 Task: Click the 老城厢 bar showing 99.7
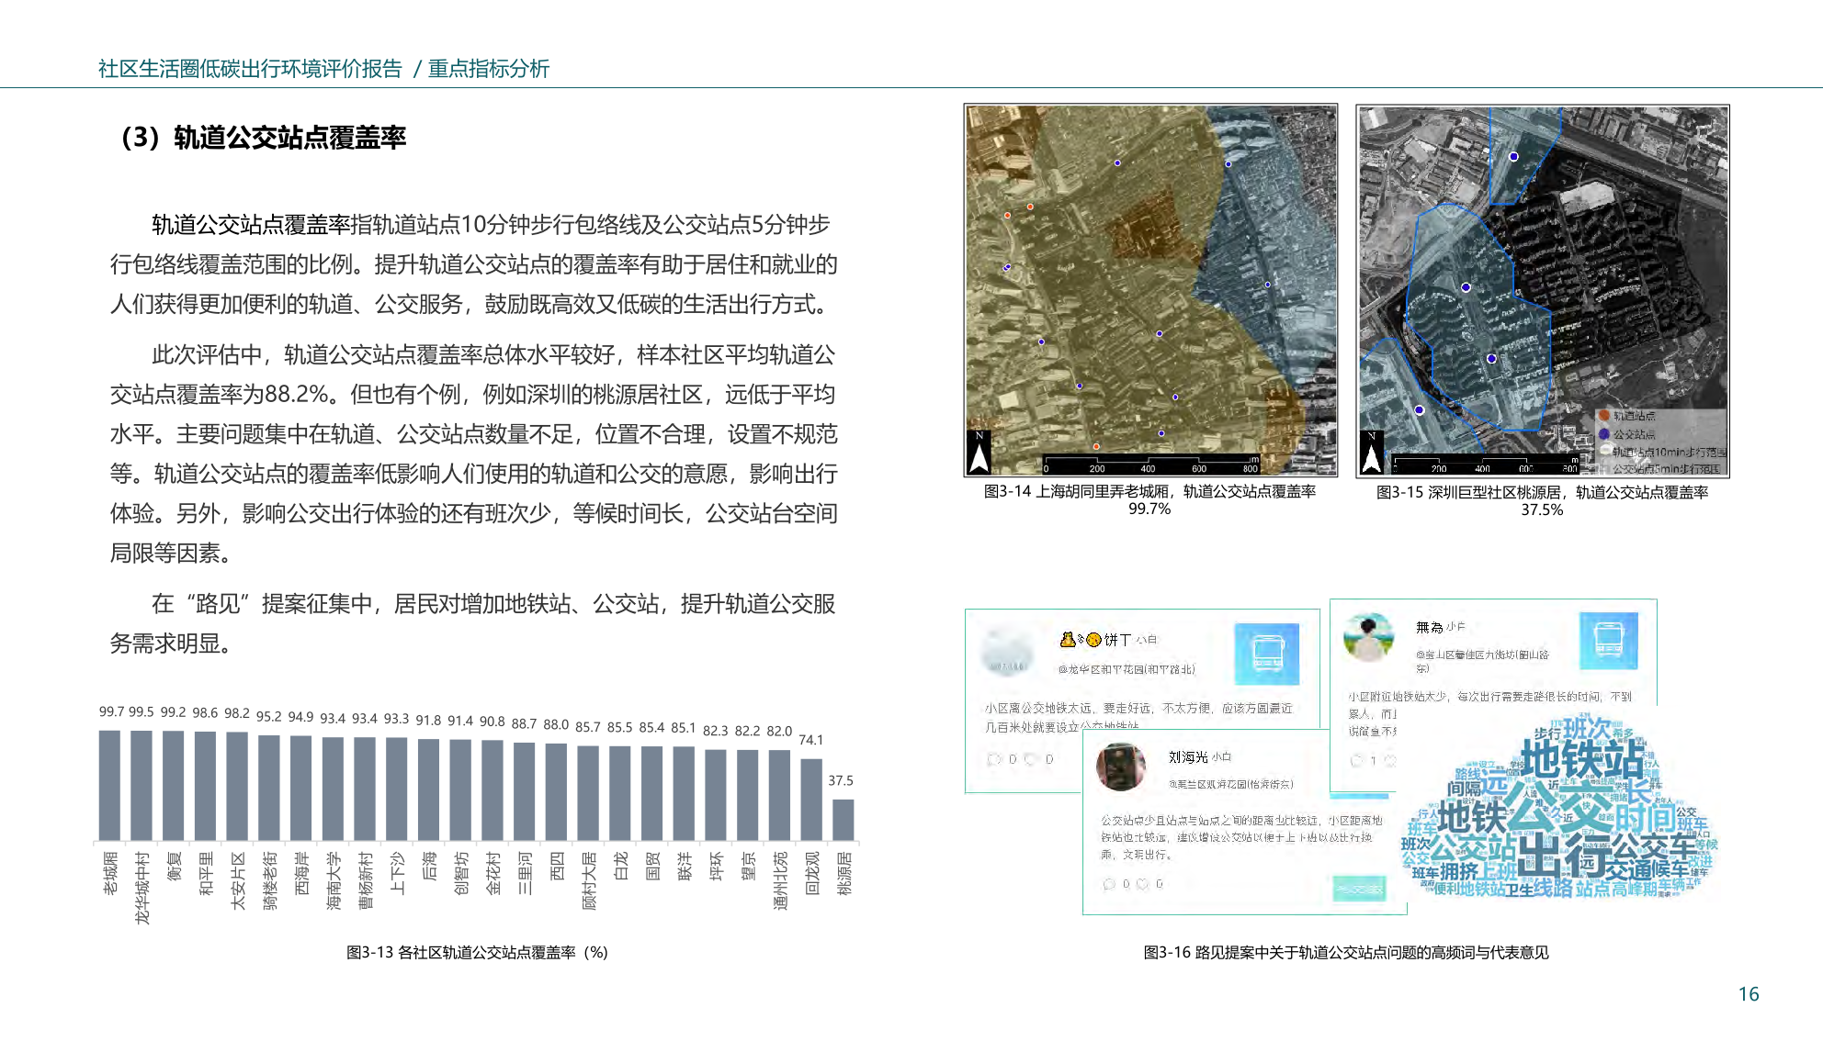[109, 785]
